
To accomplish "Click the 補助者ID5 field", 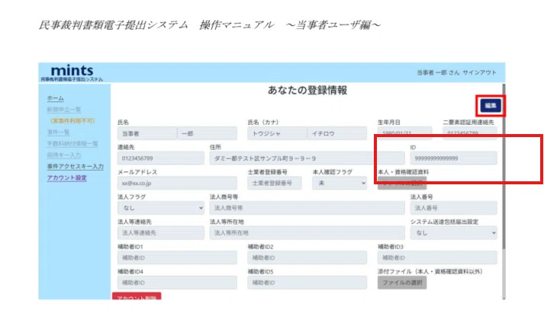I will tap(307, 283).
